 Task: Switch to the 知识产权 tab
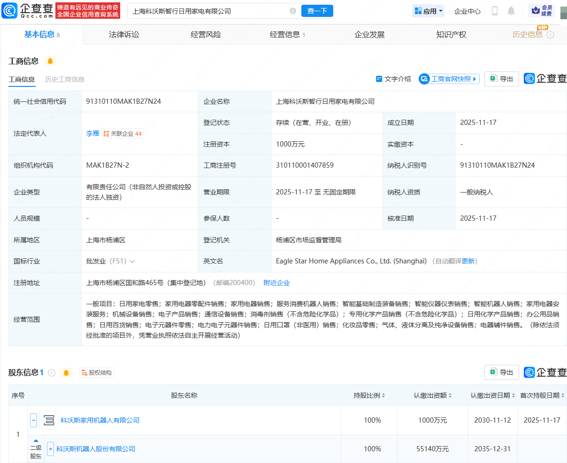[x=451, y=34]
